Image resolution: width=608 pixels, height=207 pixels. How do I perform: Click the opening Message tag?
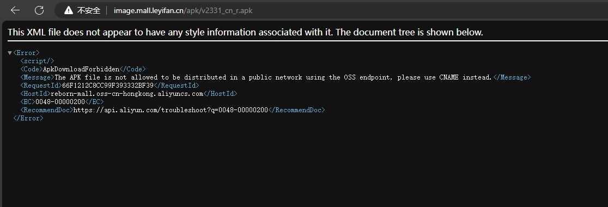pos(38,77)
